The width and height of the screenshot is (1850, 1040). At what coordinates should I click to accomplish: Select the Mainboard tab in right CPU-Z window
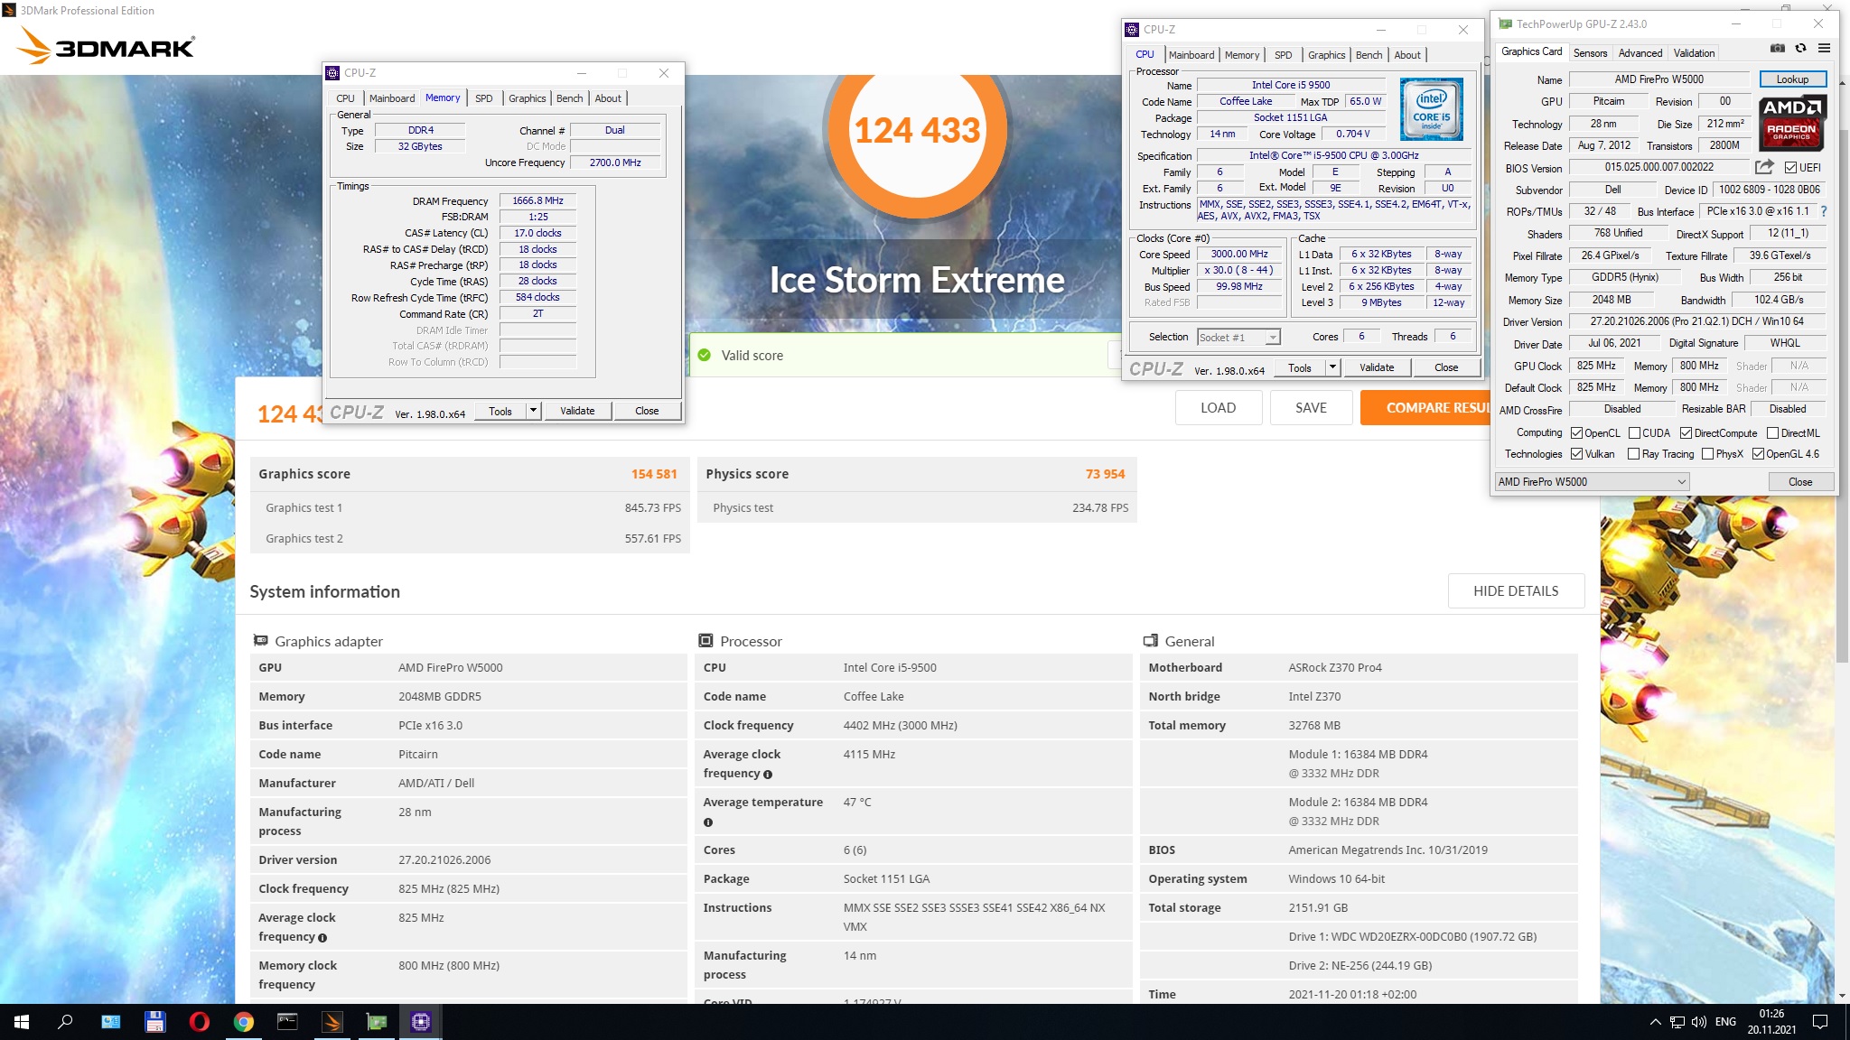pos(1191,55)
